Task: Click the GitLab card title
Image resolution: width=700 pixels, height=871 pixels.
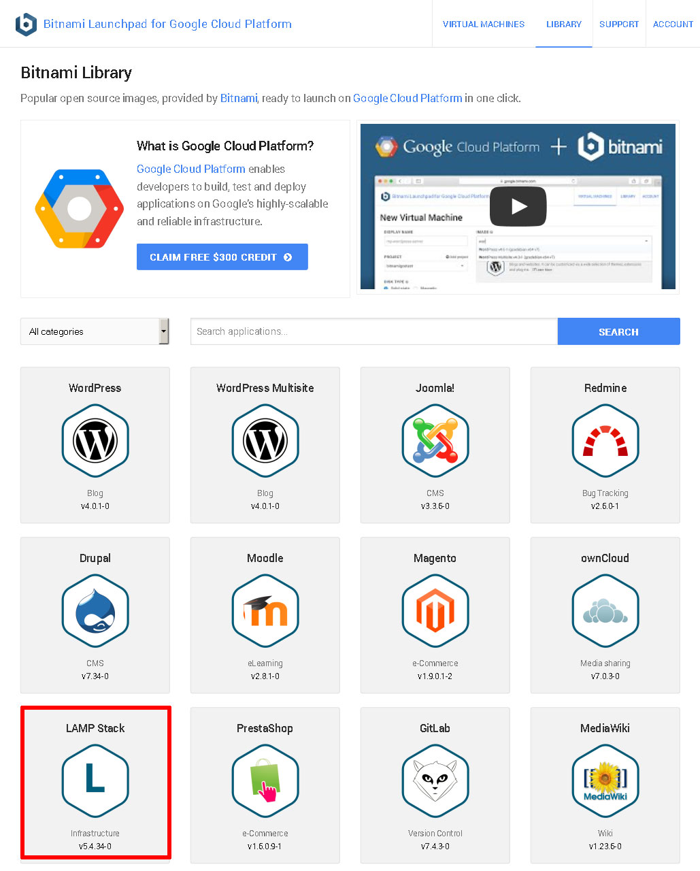Action: coord(435,728)
